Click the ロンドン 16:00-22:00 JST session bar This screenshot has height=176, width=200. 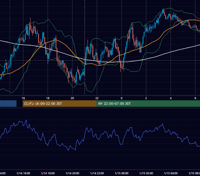coord(59,104)
